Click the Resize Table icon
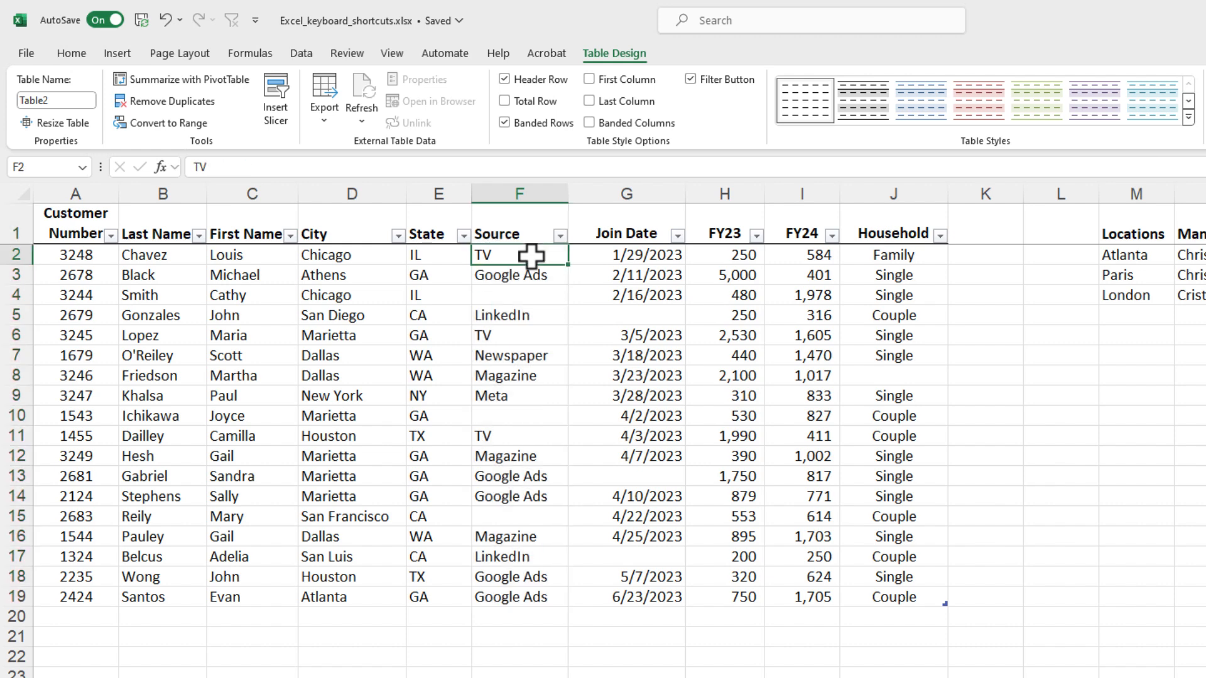Viewport: 1206px width, 678px height. pyautogui.click(x=26, y=122)
